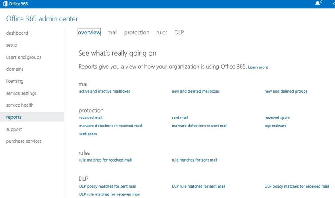Open the notifications bell icon
Screen dimensions: 335x198
(317, 3)
